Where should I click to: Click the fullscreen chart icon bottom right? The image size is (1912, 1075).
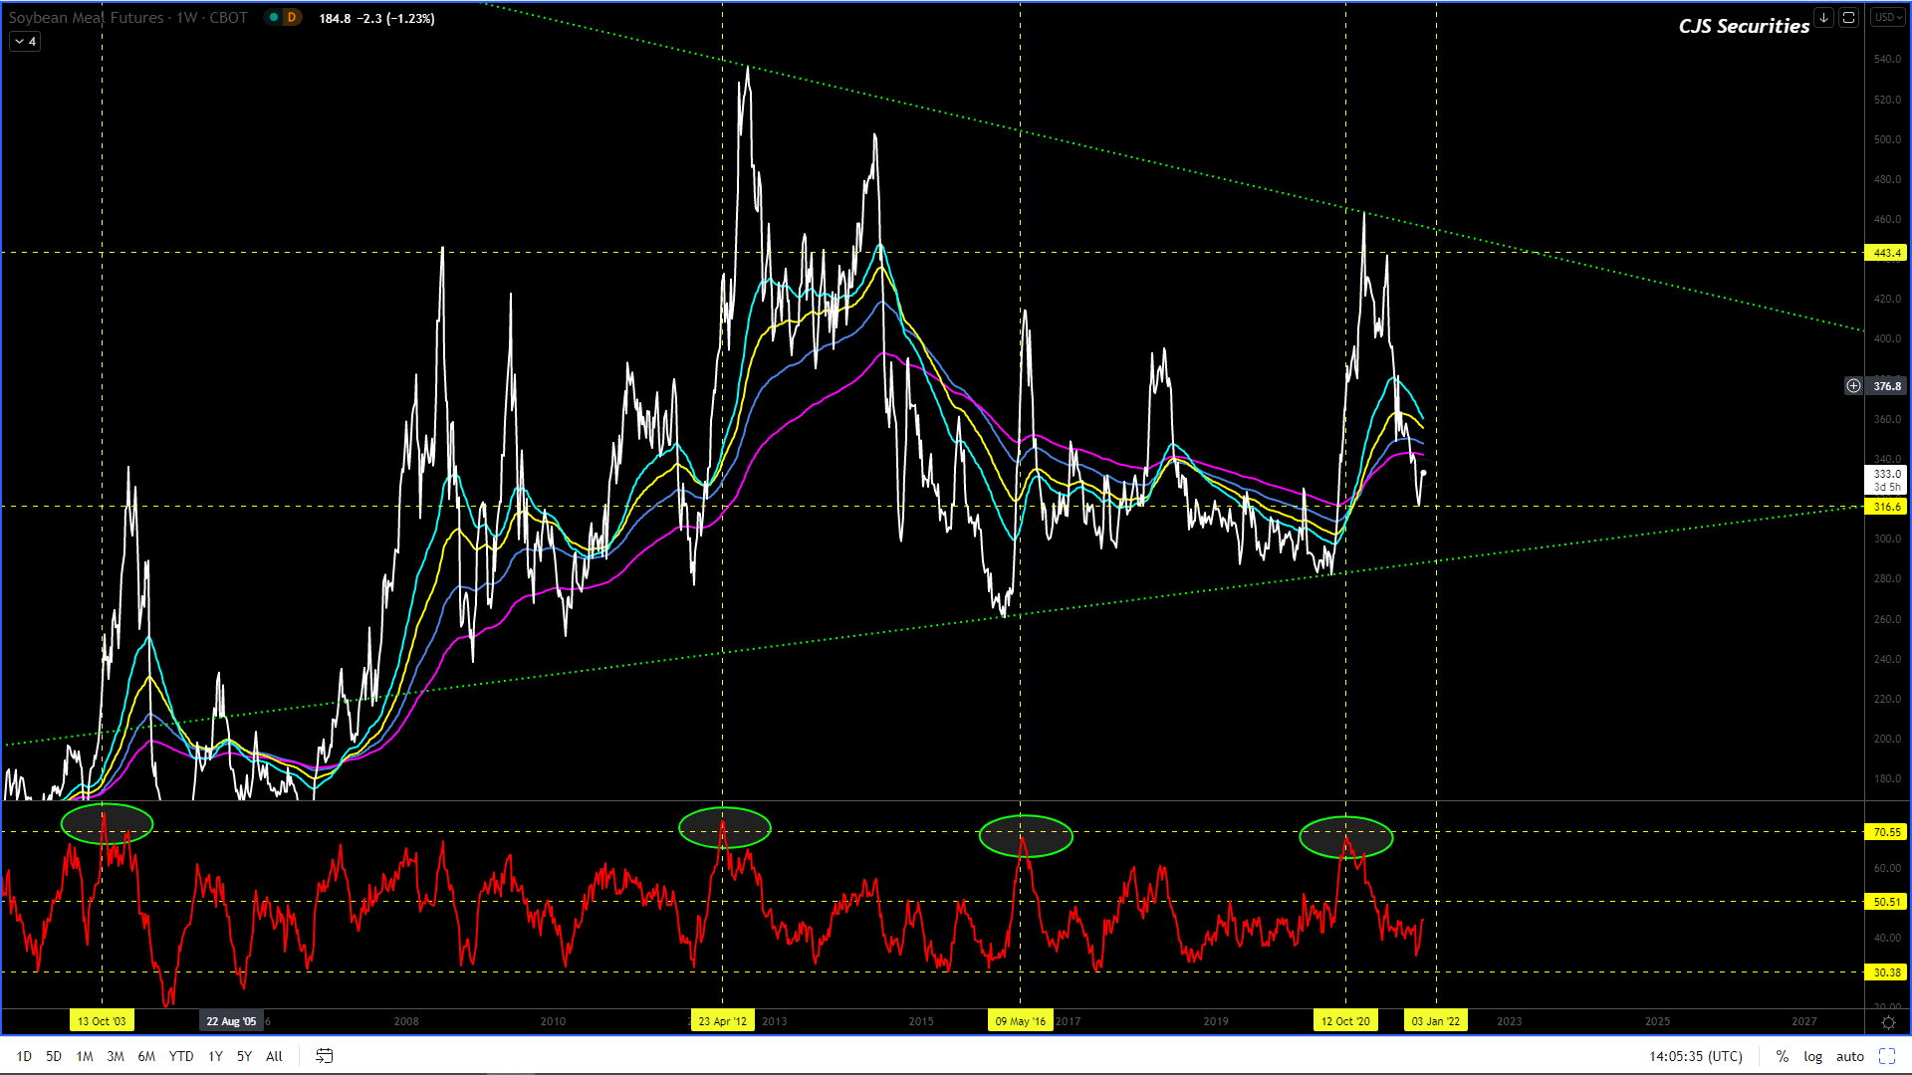point(1887,1056)
